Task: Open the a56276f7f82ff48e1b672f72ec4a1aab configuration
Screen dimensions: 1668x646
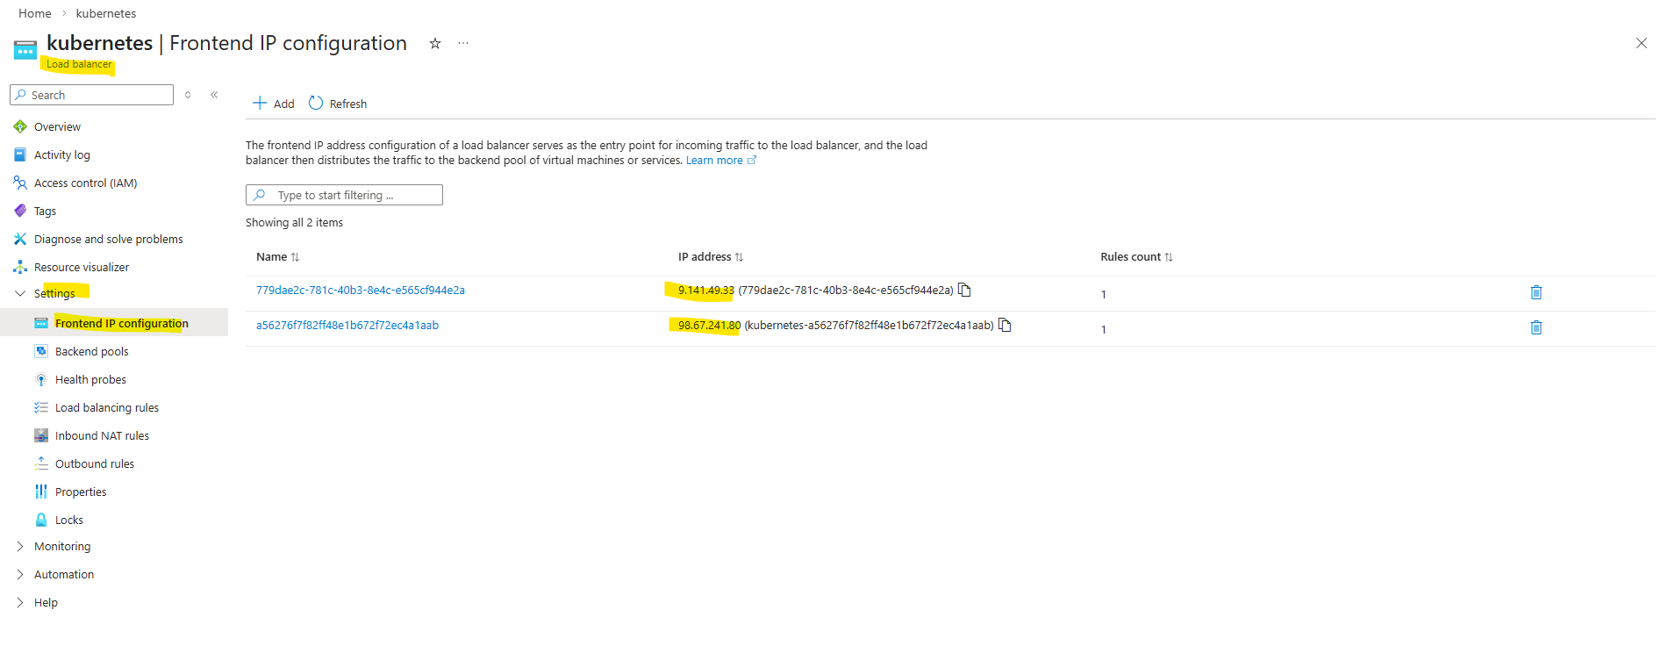Action: tap(347, 326)
